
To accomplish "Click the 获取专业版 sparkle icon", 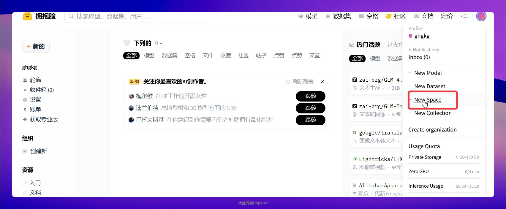I will 25,119.
